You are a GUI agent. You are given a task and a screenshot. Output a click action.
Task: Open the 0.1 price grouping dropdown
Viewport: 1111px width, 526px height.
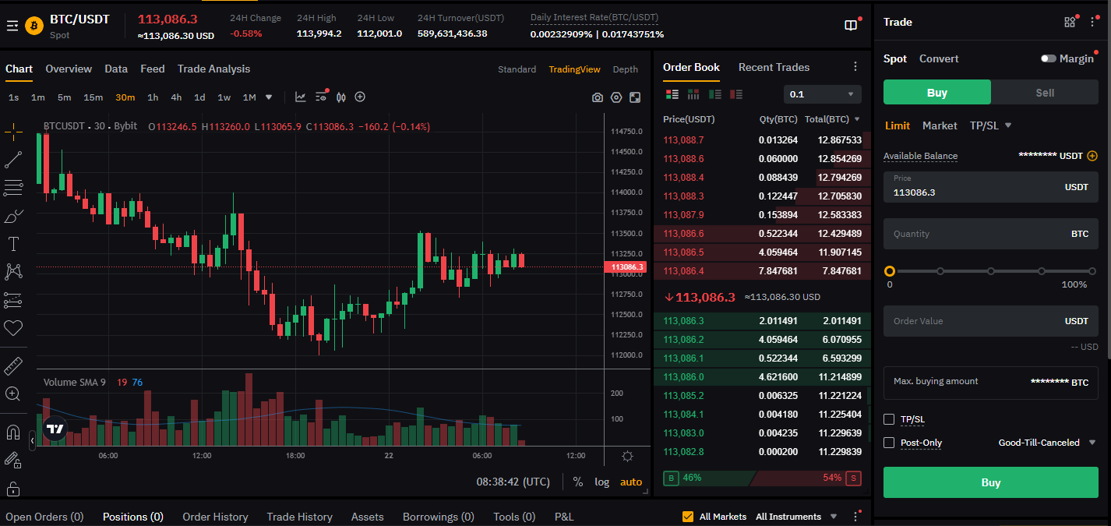pyautogui.click(x=822, y=94)
